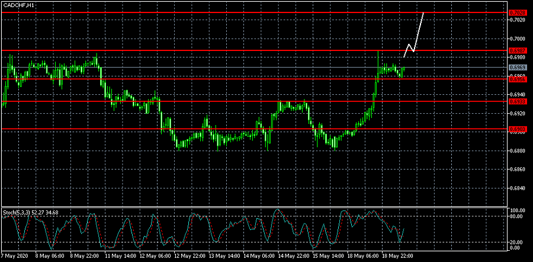533x262 pixels.
Task: Select the red 0.7028 price level label
Action: tap(517, 12)
